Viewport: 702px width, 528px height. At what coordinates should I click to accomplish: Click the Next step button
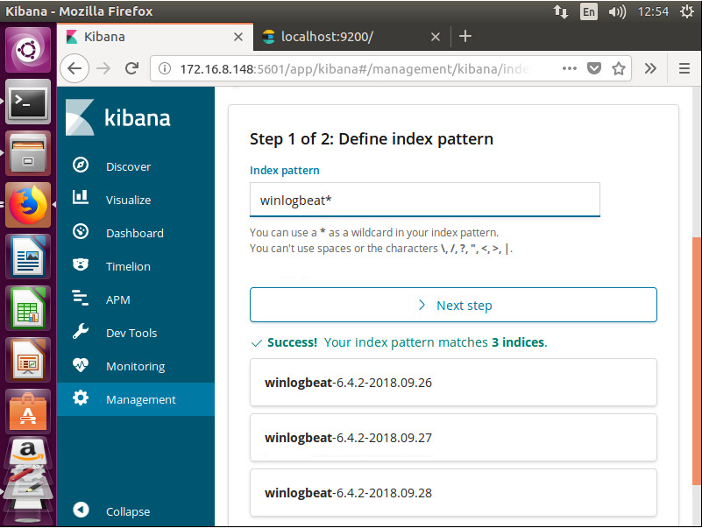[453, 306]
